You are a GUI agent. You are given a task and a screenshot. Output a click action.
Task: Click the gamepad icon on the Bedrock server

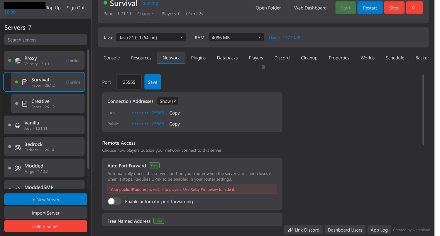click(18, 146)
